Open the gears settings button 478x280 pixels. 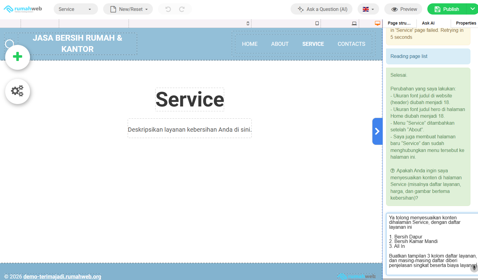[x=18, y=91]
